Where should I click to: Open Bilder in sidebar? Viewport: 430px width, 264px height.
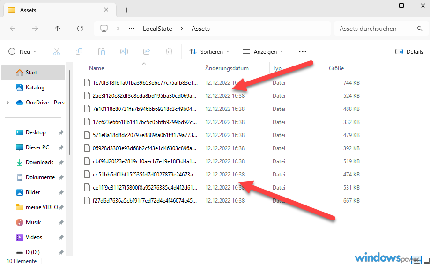pos(28,192)
